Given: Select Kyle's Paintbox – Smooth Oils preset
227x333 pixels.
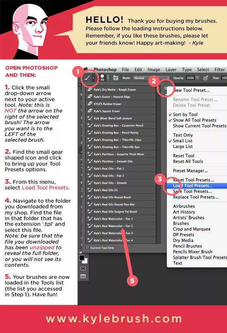Looking at the screenshot, I should tap(121, 161).
